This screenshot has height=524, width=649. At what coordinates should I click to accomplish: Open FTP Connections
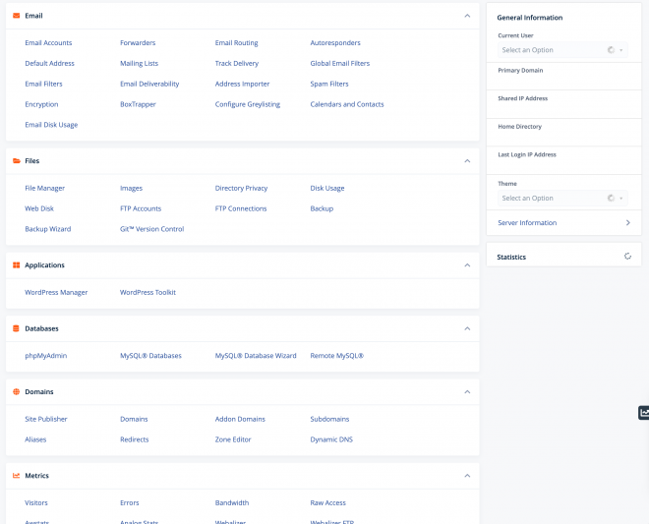point(241,208)
